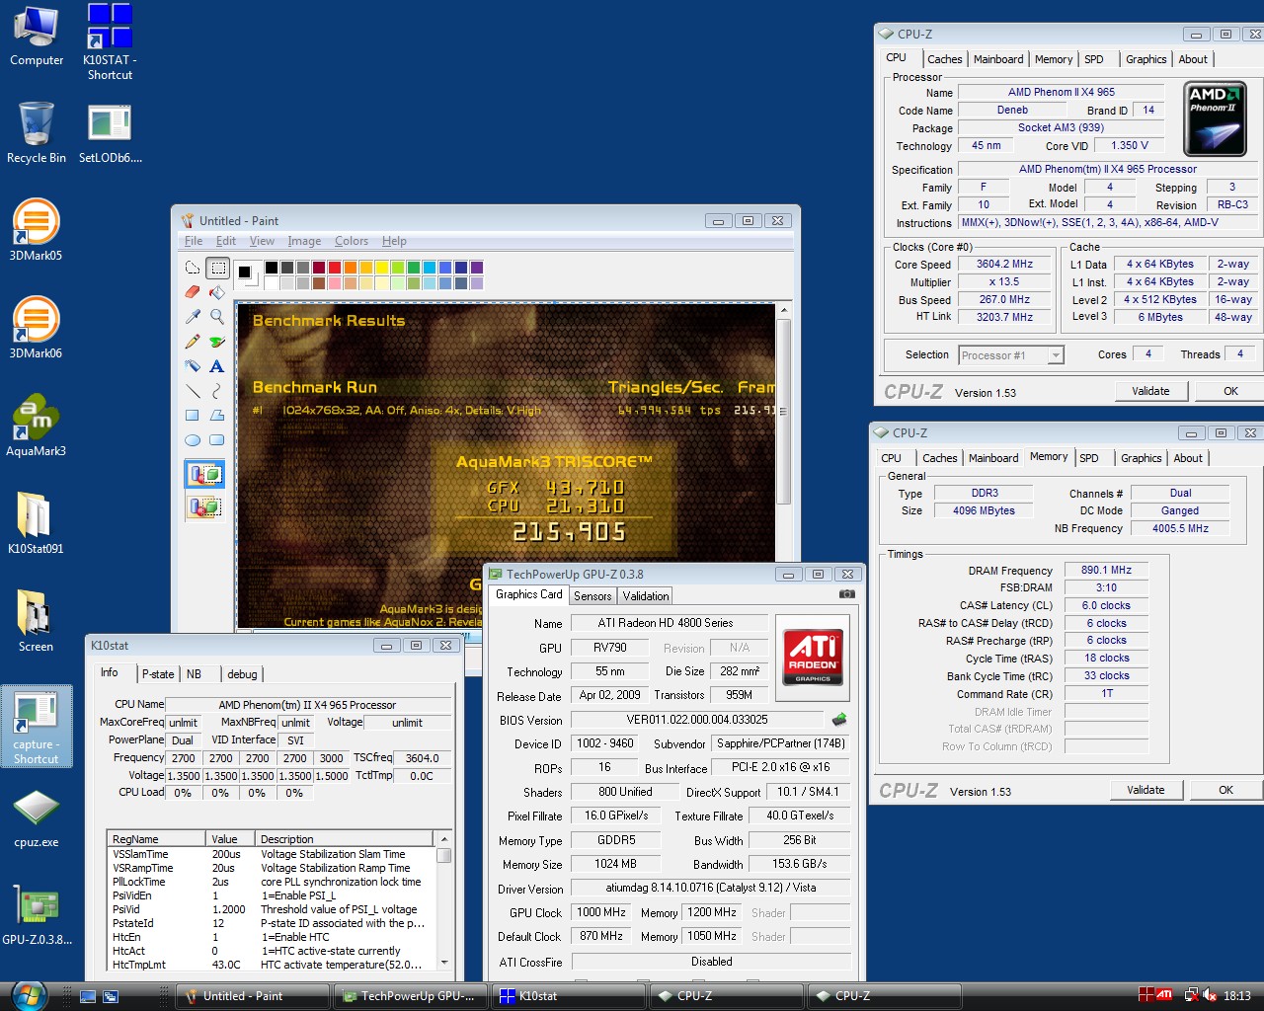Click the up arrow of Paint's vertical scrollbar

click(x=784, y=311)
